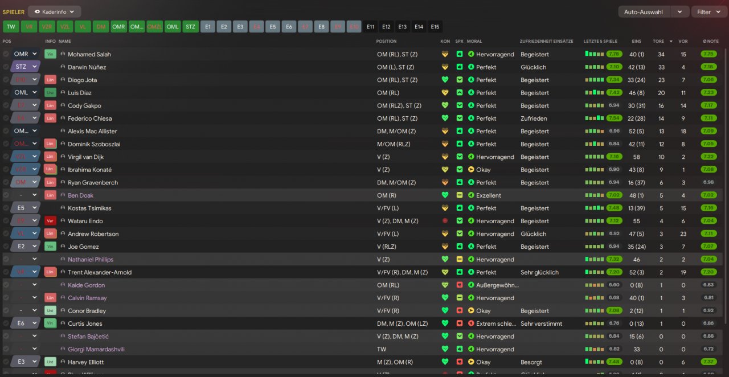This screenshot has height=377, width=729.
Task: Open the Kaderinfo view dropdown
Action: 55,11
